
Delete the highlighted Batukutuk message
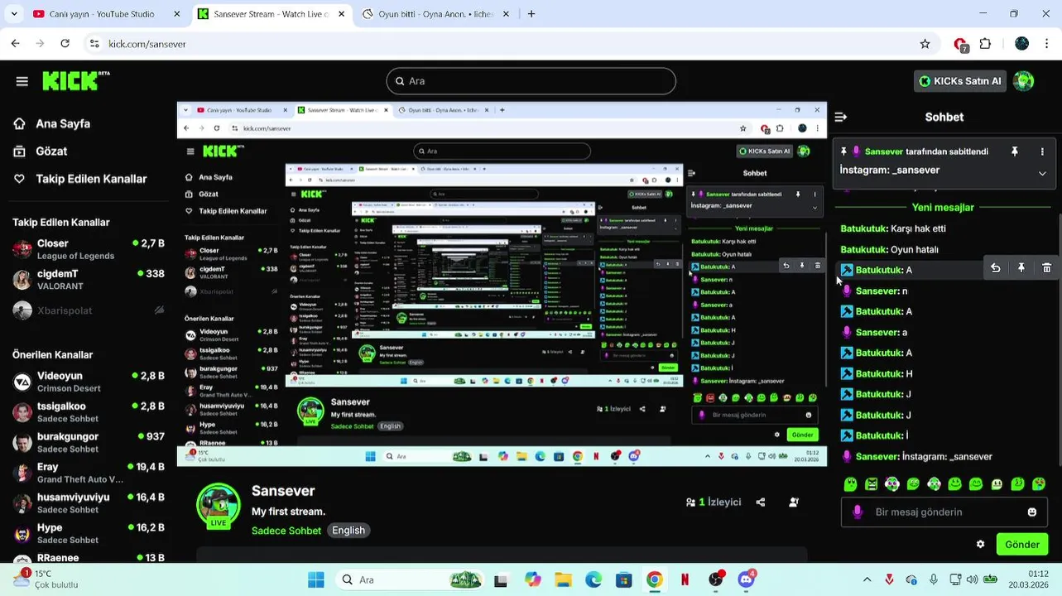point(1046,268)
